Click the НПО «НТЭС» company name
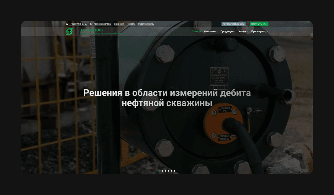 tap(92, 30)
